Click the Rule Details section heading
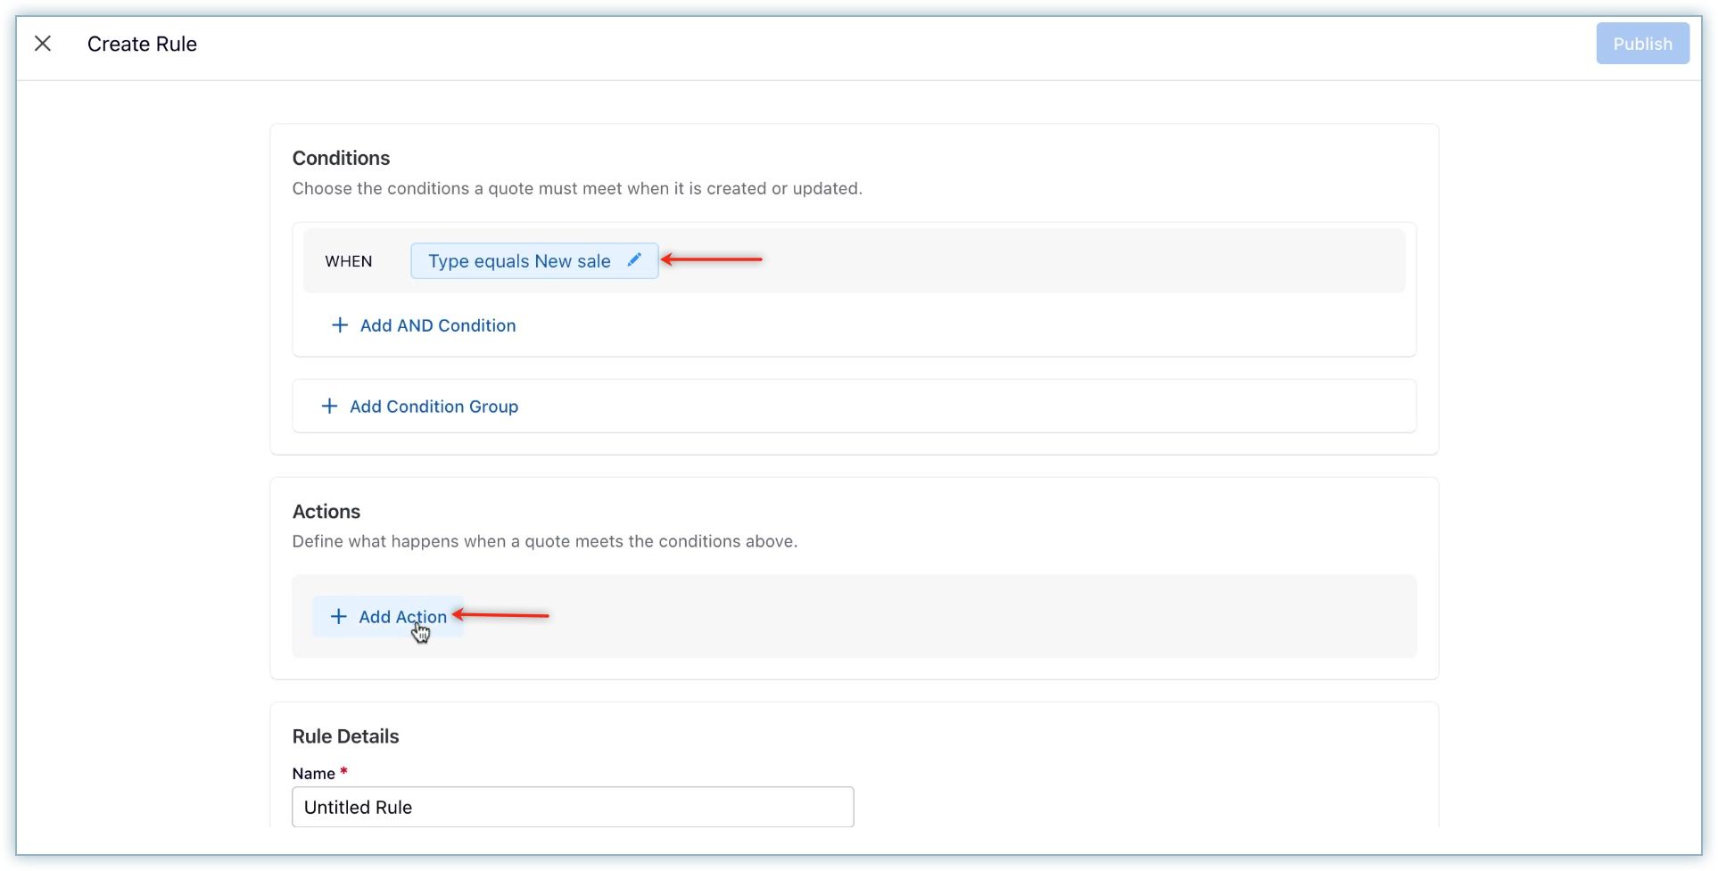This screenshot has width=1718, height=871. (345, 736)
